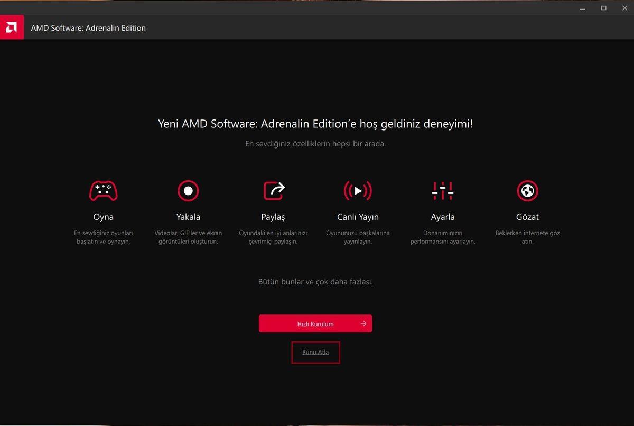The height and width of the screenshot is (426, 634).
Task: Click the Paylaş heading text
Action: coord(273,217)
